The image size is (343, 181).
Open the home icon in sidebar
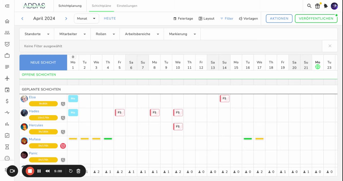click(7, 21)
